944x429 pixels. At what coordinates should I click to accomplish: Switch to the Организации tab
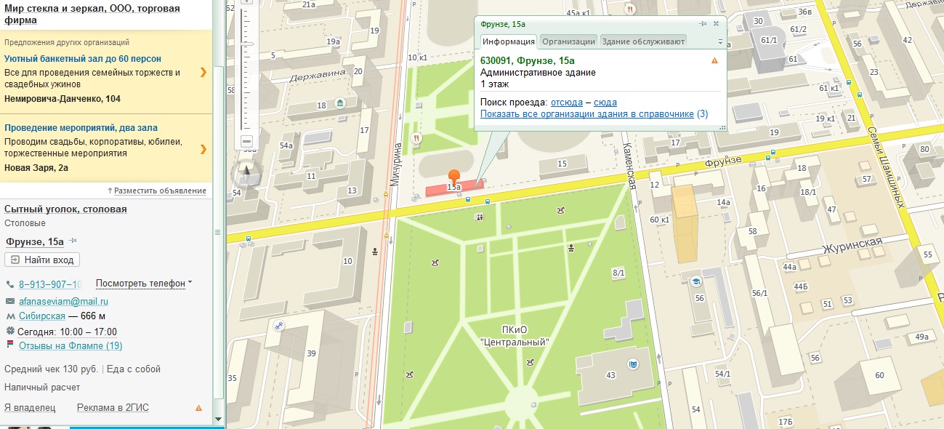(x=568, y=41)
